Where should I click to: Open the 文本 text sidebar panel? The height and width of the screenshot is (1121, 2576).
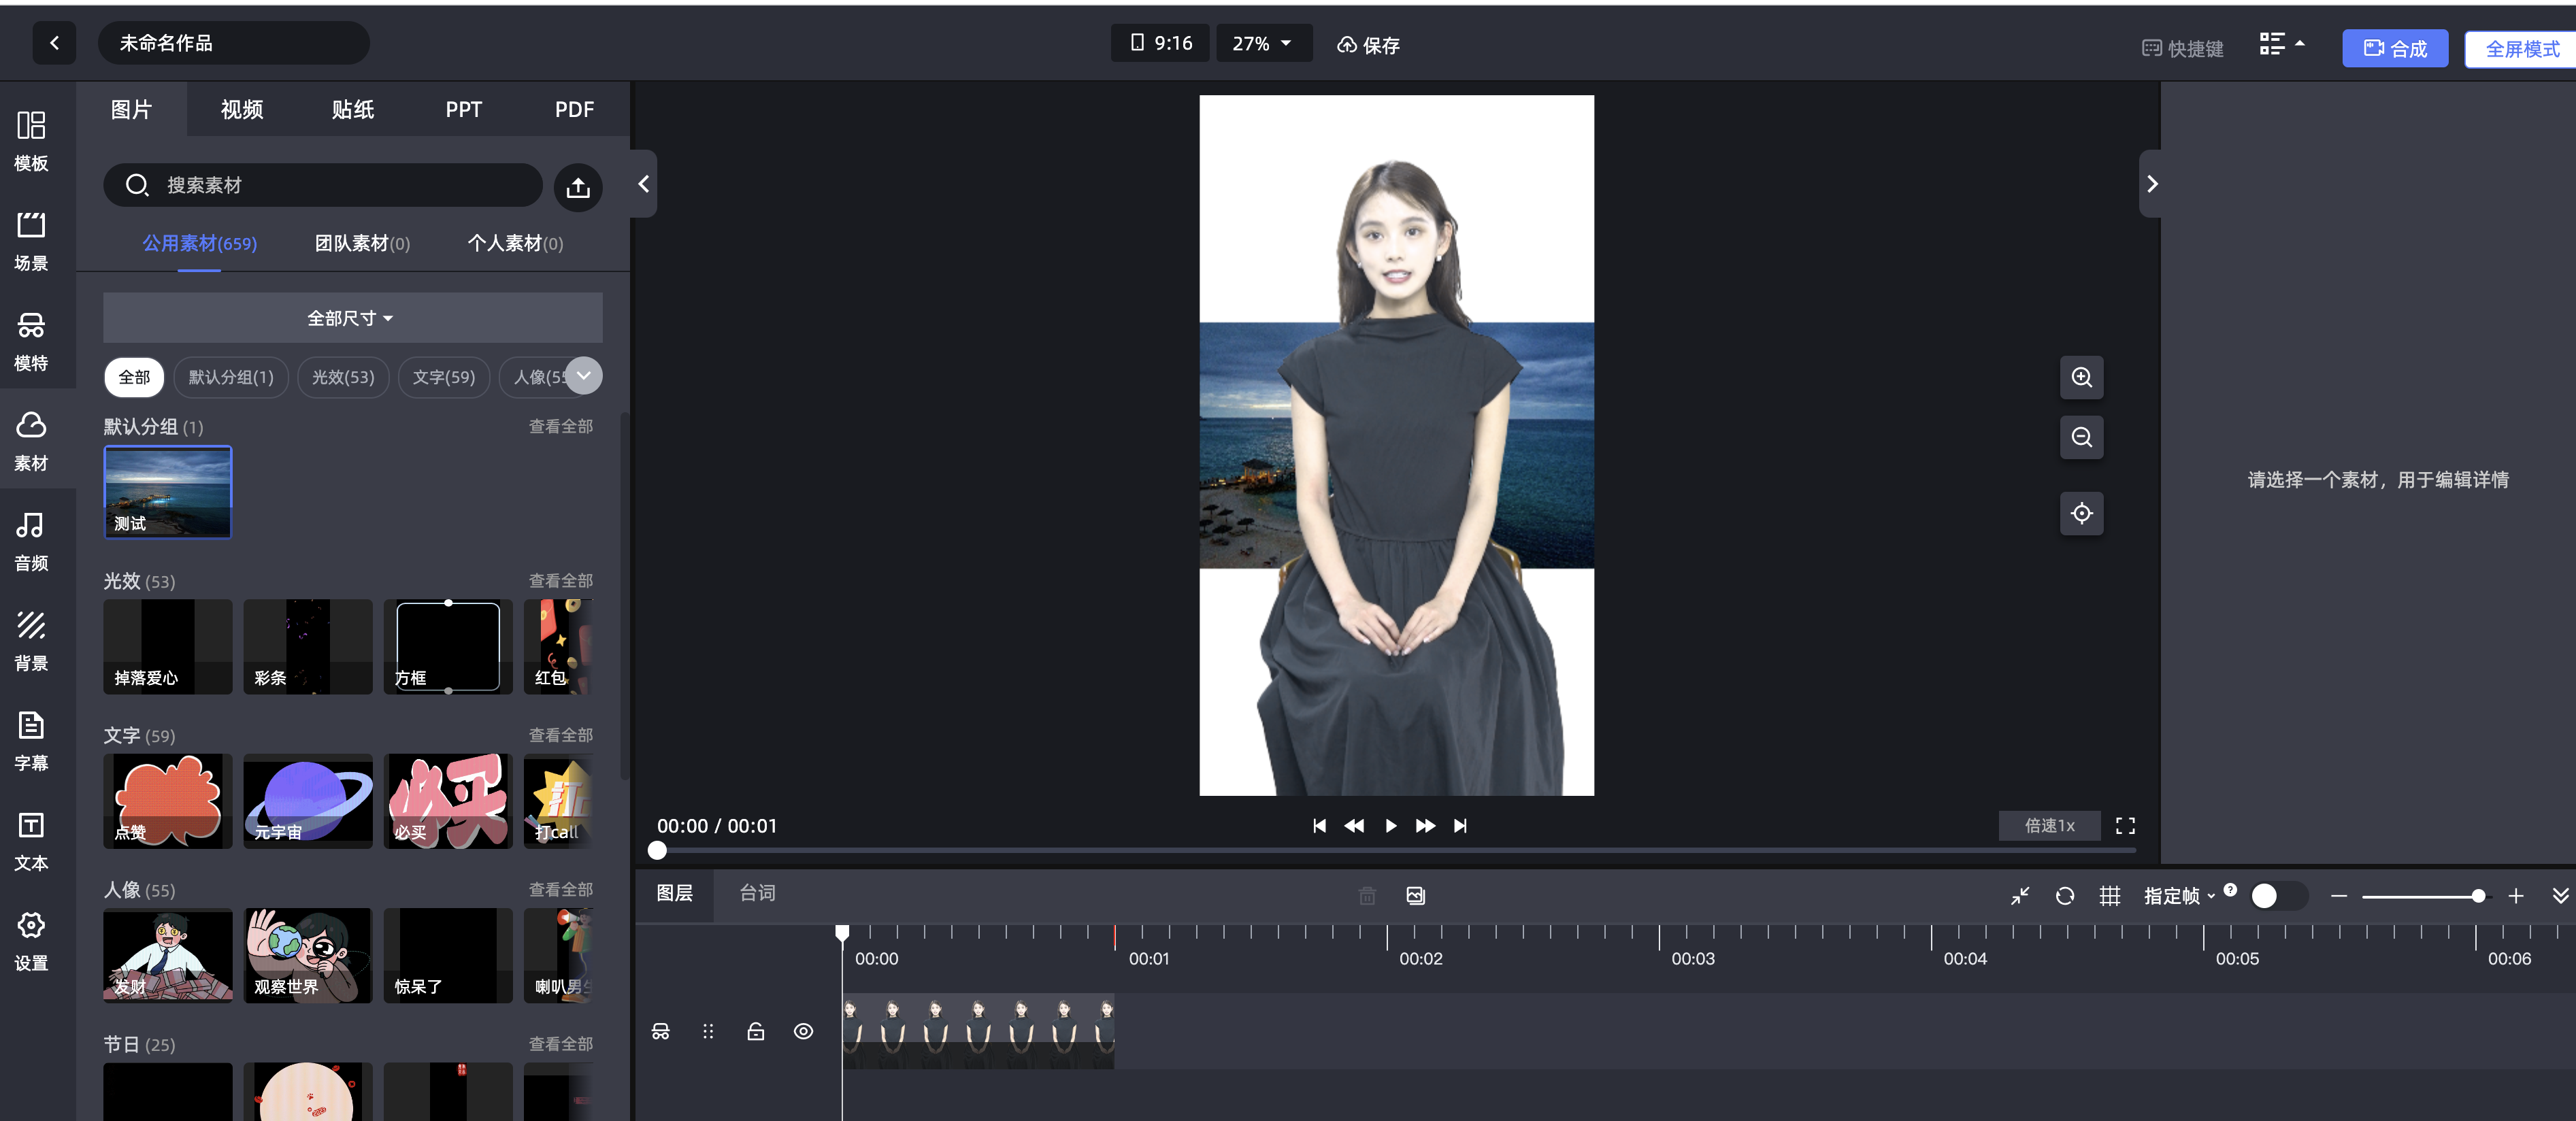pyautogui.click(x=31, y=841)
